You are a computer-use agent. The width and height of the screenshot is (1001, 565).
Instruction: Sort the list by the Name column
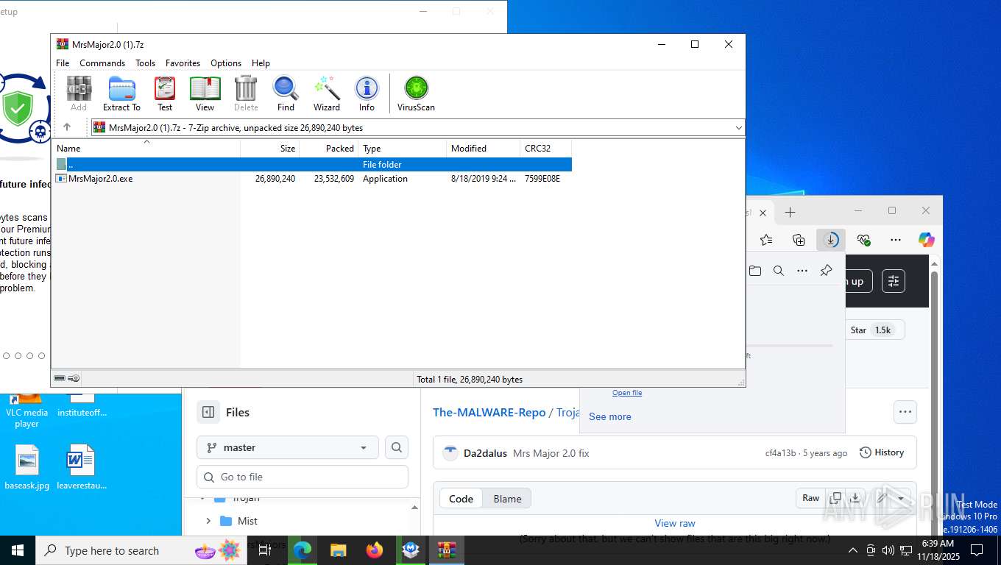[147, 148]
